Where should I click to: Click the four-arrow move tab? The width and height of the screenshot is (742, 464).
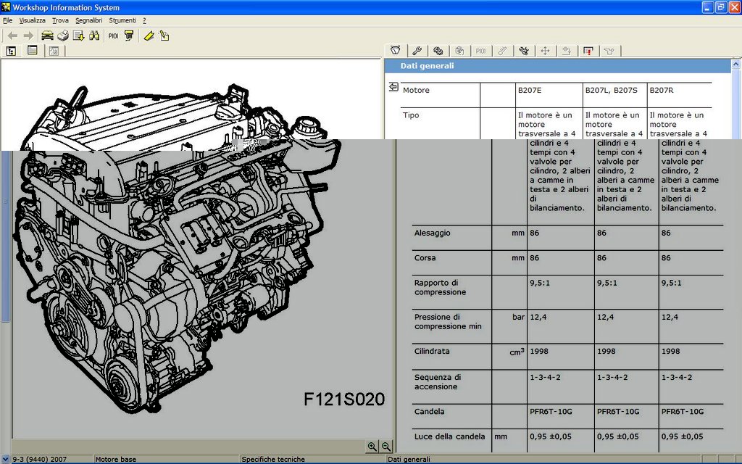click(545, 51)
